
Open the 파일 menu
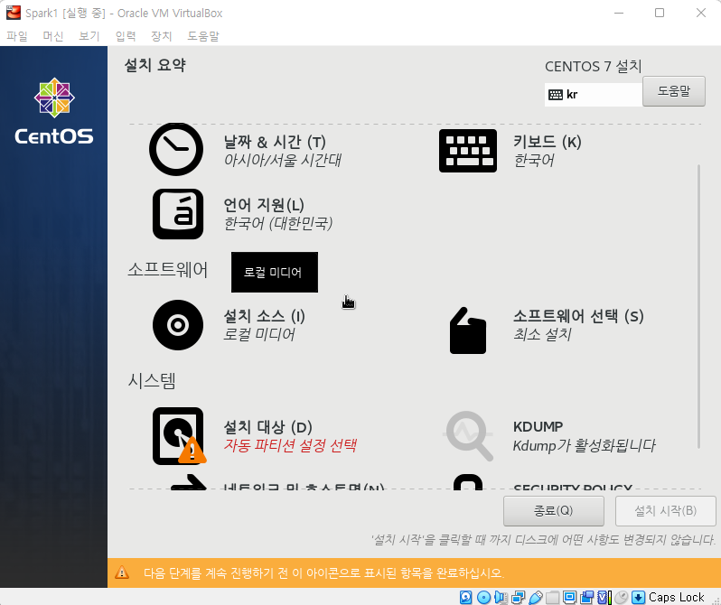pos(17,36)
